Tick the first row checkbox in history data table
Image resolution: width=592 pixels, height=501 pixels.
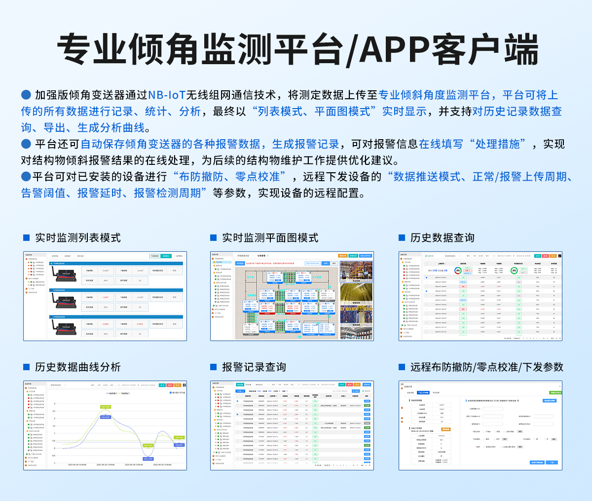tap(427, 277)
